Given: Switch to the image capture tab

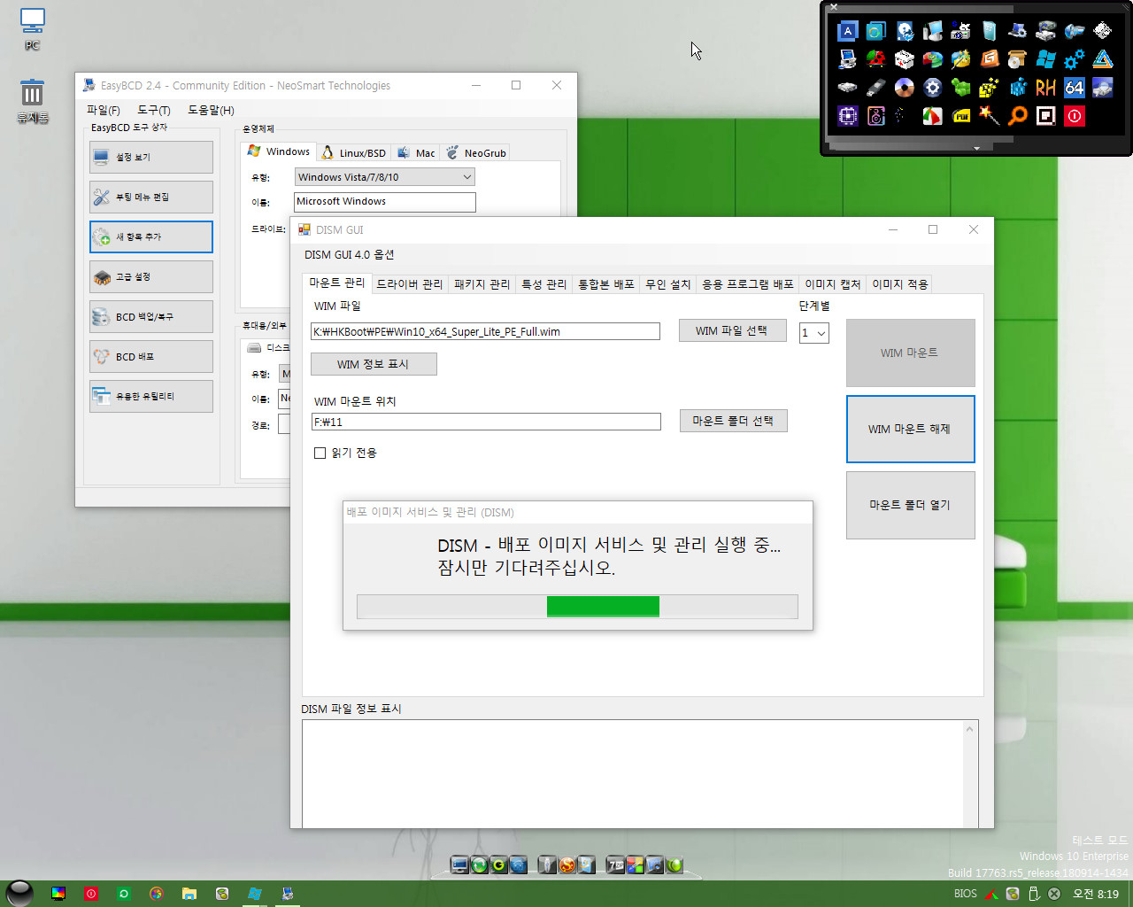Looking at the screenshot, I should point(832,284).
